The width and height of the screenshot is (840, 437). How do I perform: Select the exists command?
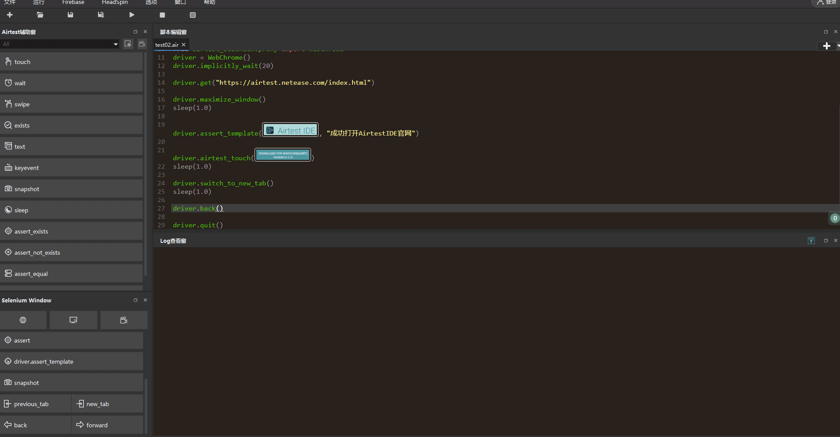[x=71, y=125]
